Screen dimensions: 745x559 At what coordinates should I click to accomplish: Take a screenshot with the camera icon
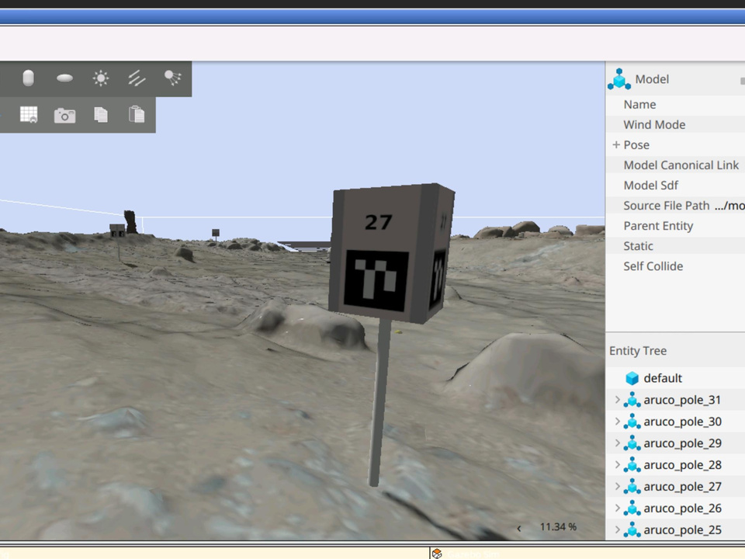64,116
